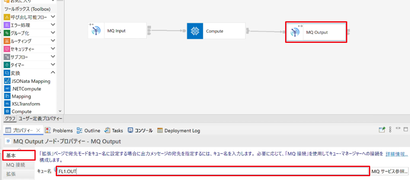The width and height of the screenshot is (410, 180).
Task: Select the MQ 接続 properties page
Action: tap(16, 165)
